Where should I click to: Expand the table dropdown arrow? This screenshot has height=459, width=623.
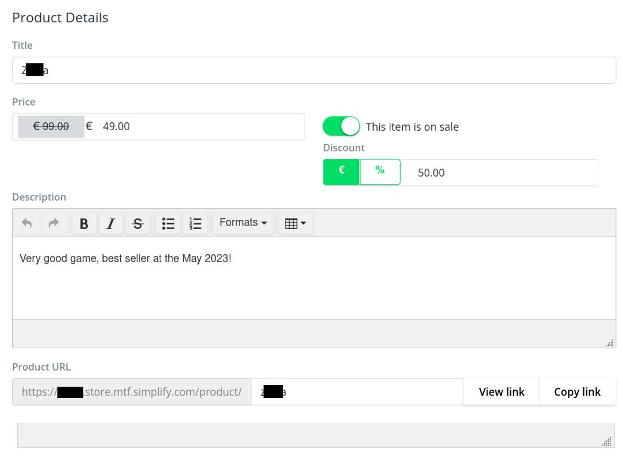[303, 223]
